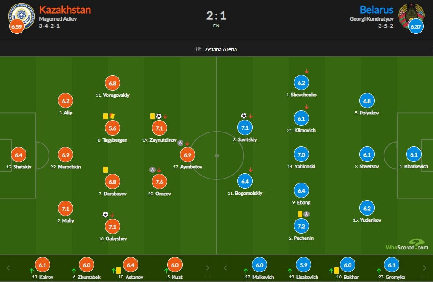Image resolution: width=433 pixels, height=282 pixels.
Task: Click the stadium icon beside Astana Arena
Action: [199, 49]
